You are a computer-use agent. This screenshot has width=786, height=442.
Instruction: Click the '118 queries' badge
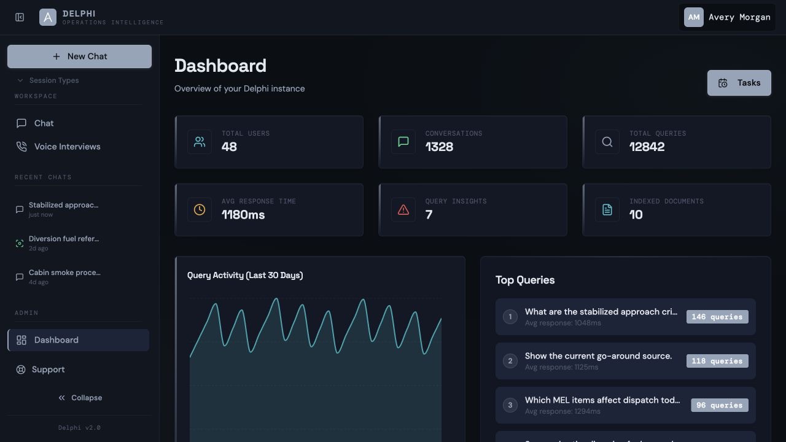coord(717,361)
